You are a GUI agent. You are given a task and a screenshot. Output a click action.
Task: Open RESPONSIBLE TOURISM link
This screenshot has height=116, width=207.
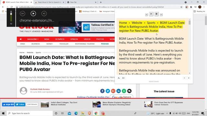click(85, 44)
